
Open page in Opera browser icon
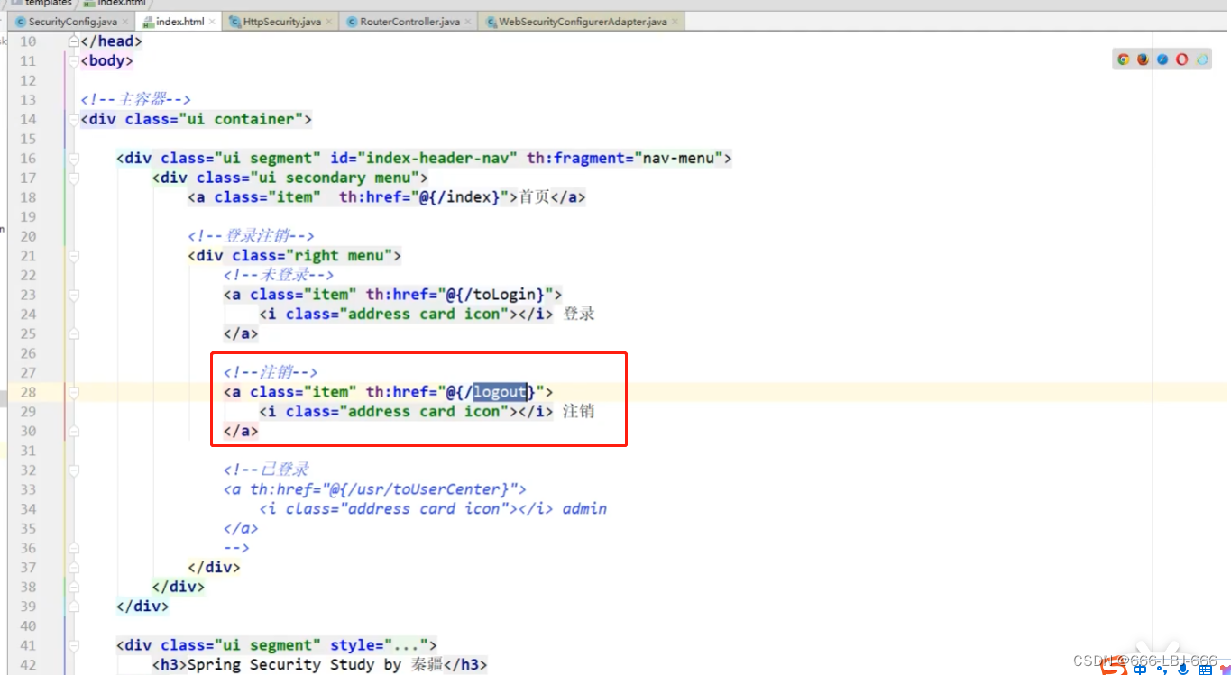pos(1182,59)
